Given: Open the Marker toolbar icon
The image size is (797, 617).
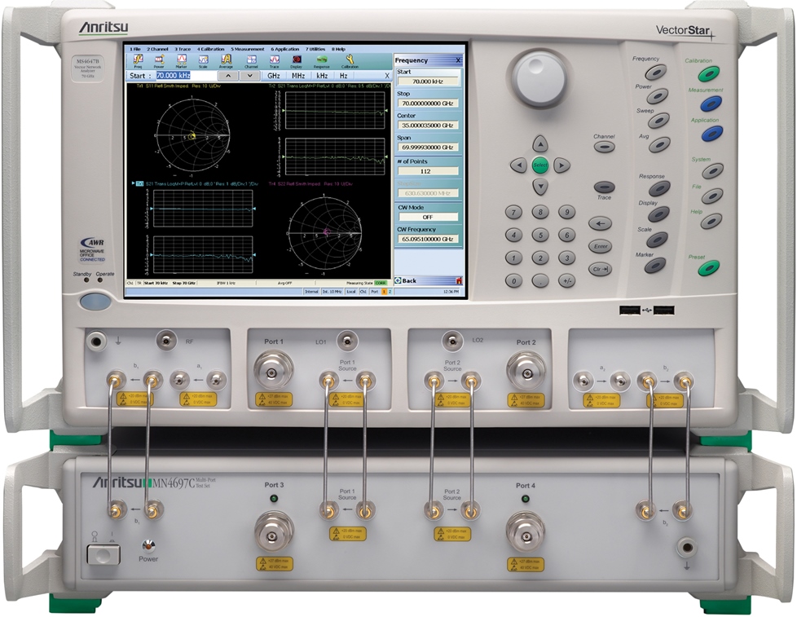Looking at the screenshot, I should (182, 60).
